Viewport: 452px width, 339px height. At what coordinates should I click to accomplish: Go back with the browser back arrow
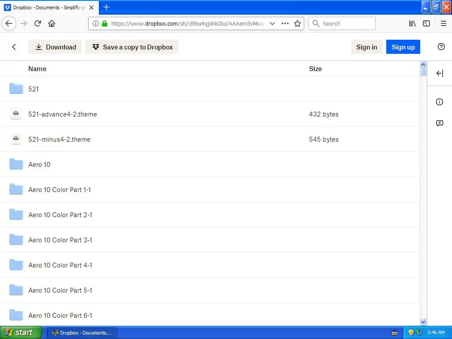click(x=9, y=23)
